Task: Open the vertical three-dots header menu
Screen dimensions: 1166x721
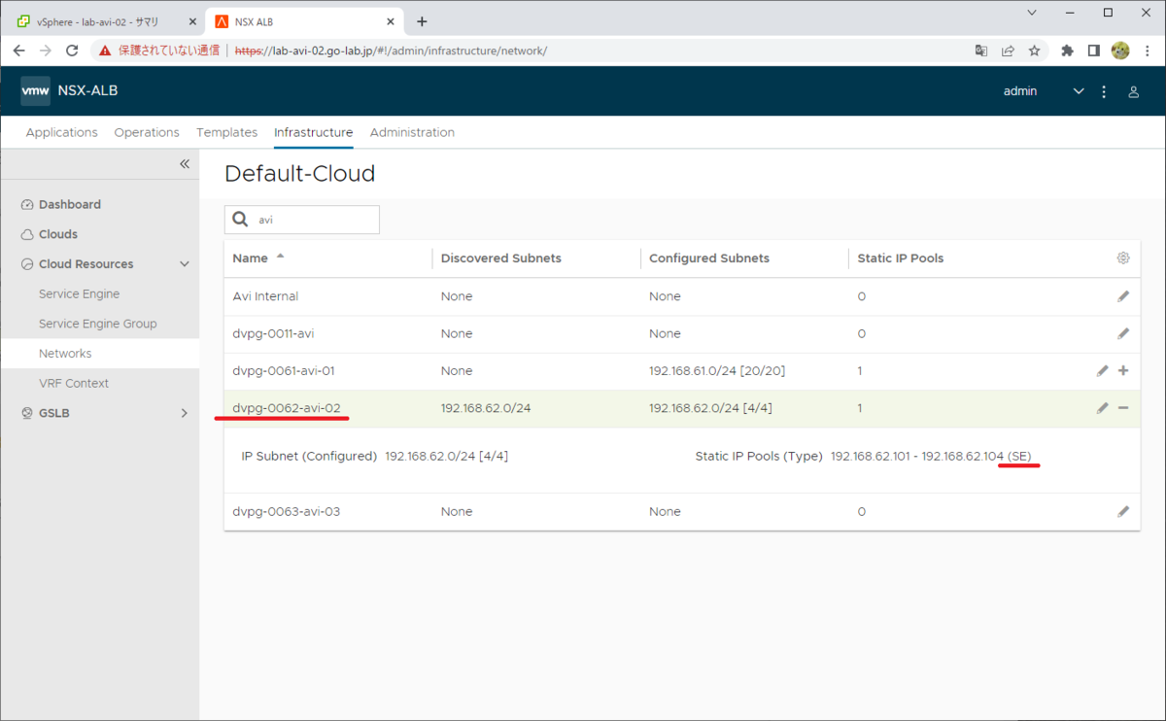Action: [x=1104, y=91]
